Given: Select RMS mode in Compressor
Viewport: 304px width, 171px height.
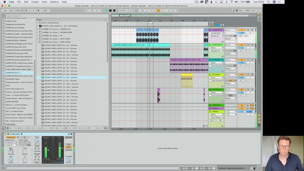Looking at the screenshot, I should point(68,147).
